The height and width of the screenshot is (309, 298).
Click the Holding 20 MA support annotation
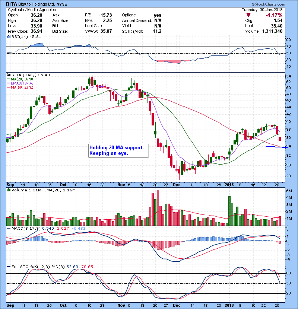118,150
